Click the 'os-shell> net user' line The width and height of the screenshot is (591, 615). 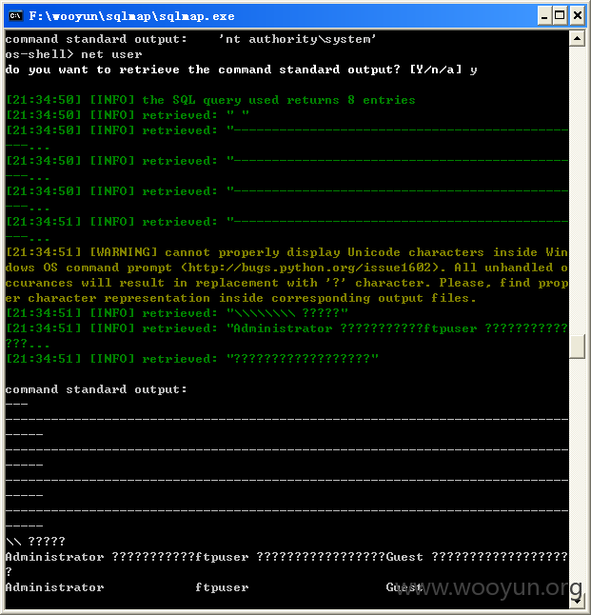[x=73, y=54]
